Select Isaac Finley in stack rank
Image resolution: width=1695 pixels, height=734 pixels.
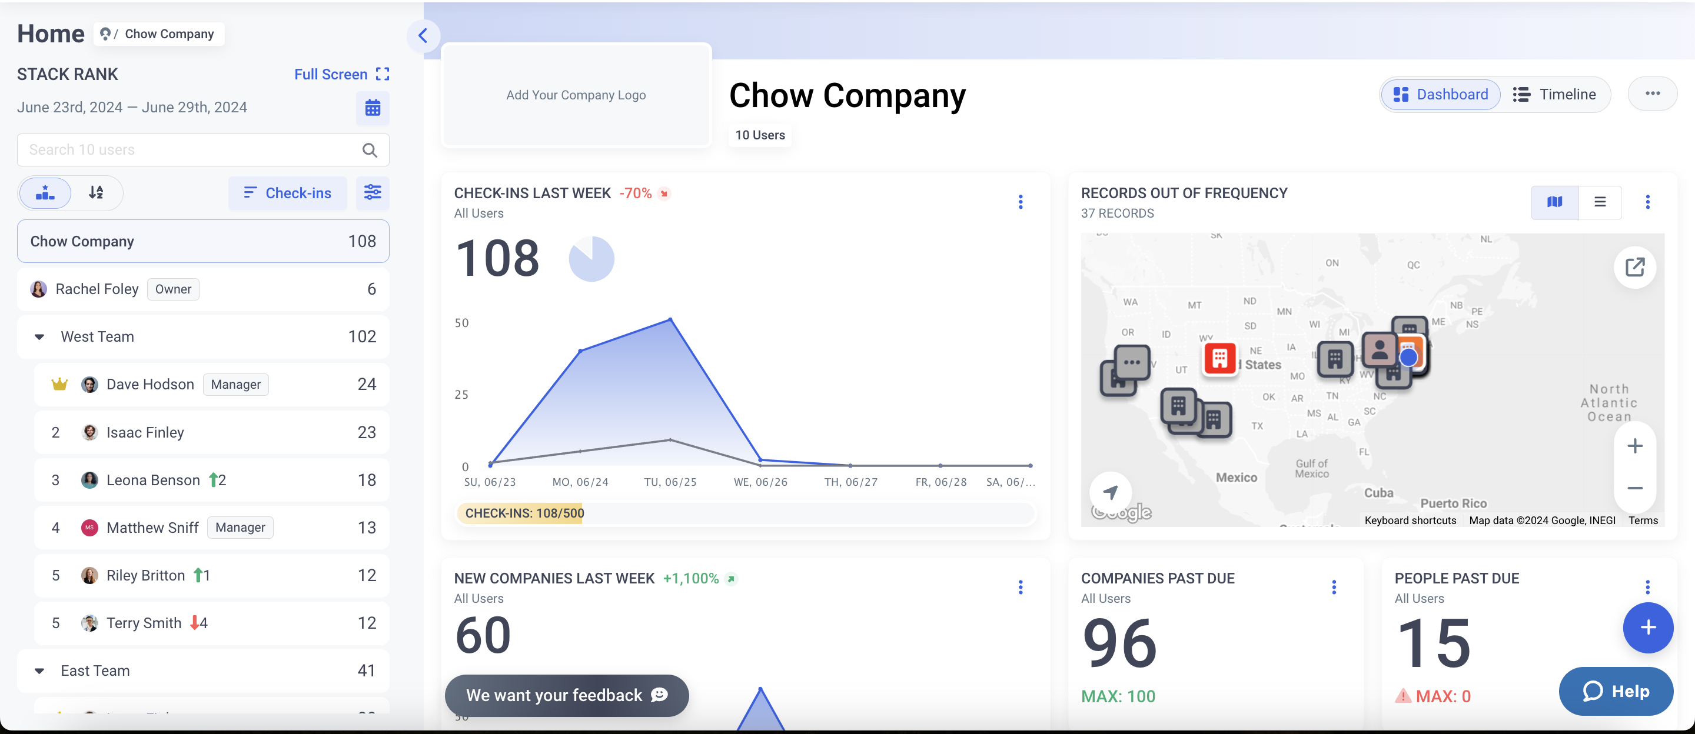211,432
